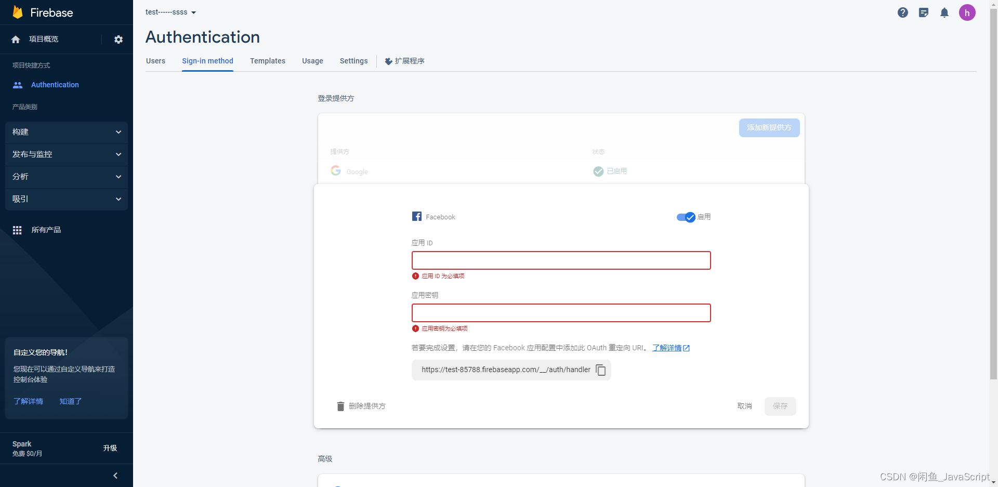This screenshot has height=487, width=998.
Task: Copy the OAuth redirect URI
Action: tap(601, 370)
